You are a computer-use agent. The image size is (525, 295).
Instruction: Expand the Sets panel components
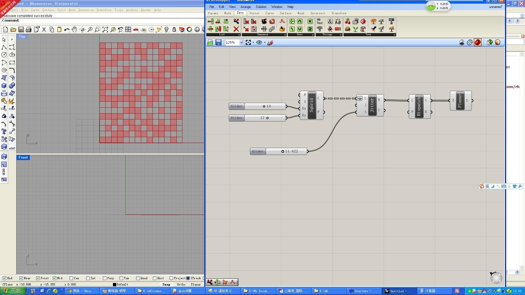(313, 35)
